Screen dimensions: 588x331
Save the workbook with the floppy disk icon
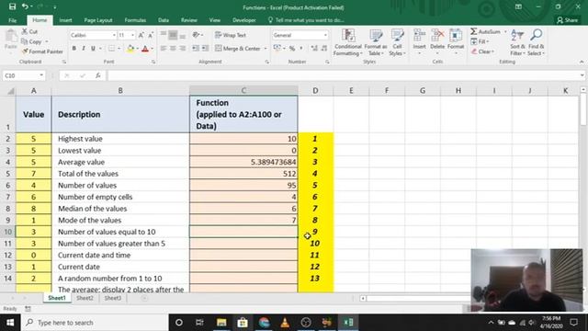click(12, 6)
